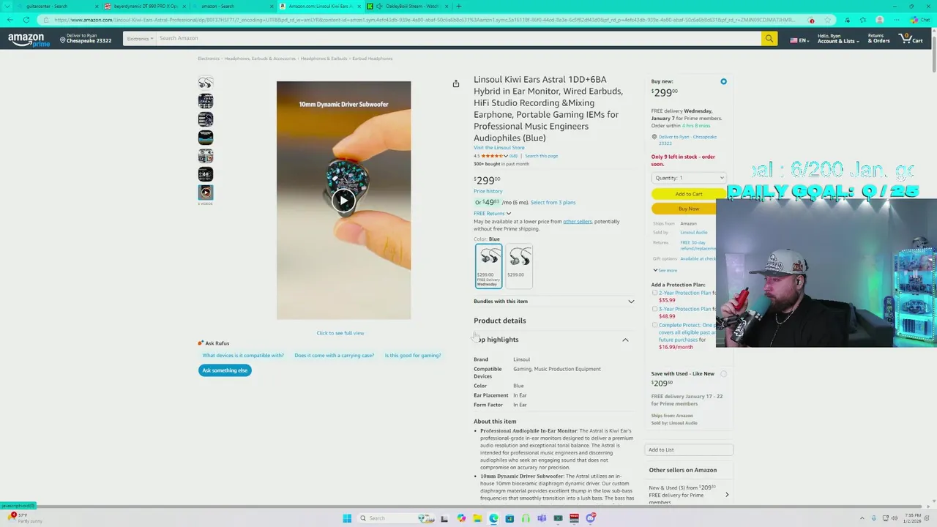Check the Complete Protect plan box
The width and height of the screenshot is (937, 527).
654,325
